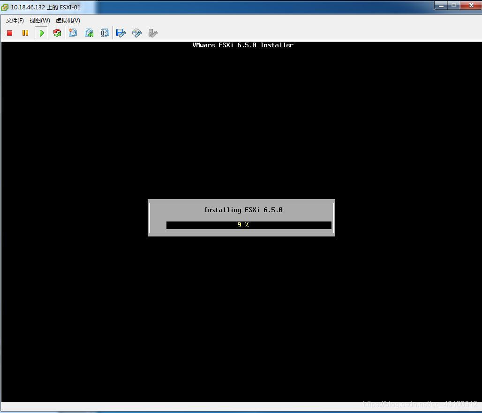The width and height of the screenshot is (482, 413).
Task: Click the red Power Off stop icon
Action: [9, 33]
